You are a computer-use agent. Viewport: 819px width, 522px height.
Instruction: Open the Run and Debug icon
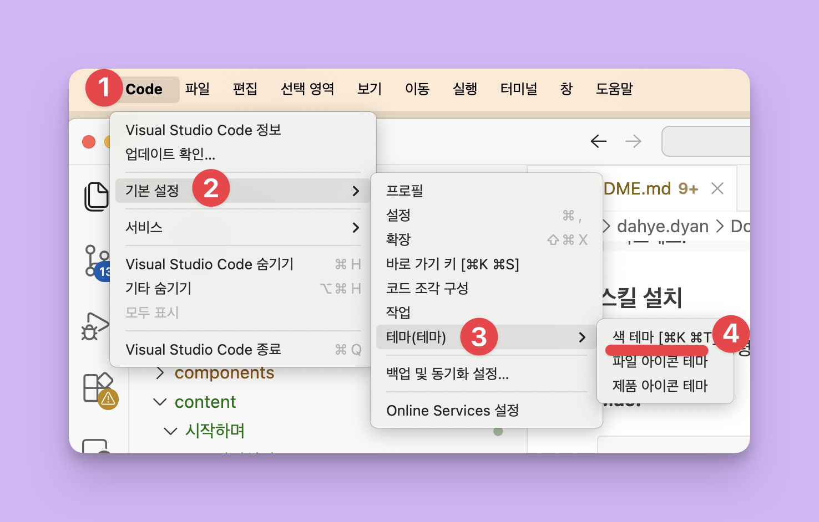pyautogui.click(x=95, y=326)
